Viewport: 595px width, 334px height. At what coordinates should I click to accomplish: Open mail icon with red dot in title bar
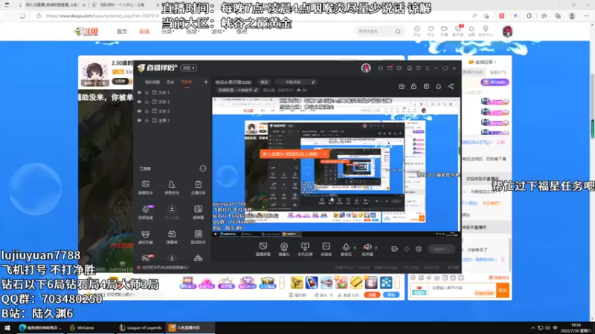pyautogui.click(x=390, y=68)
